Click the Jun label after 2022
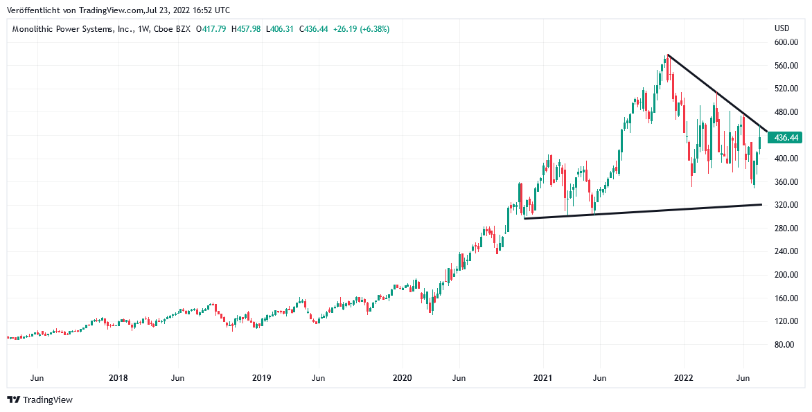Screen dimensions: 812x412 743,378
